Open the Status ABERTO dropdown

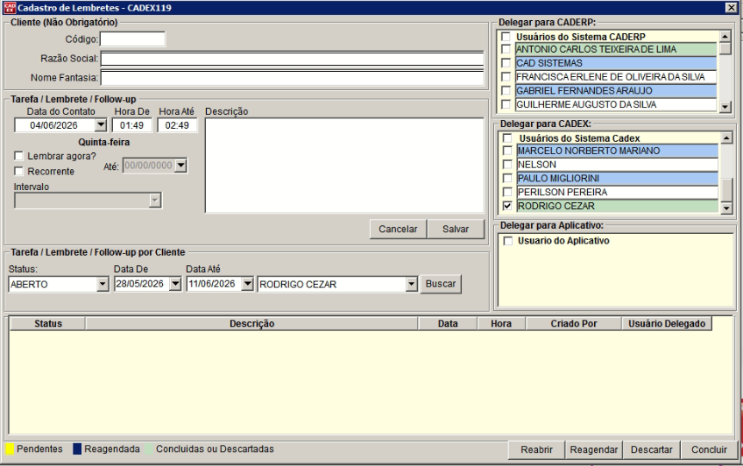click(x=103, y=284)
